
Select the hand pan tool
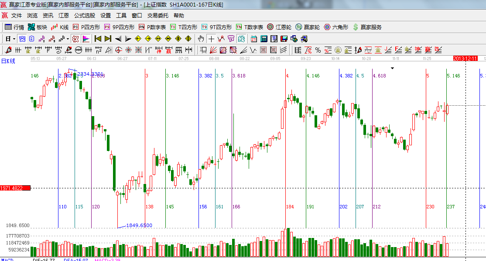pos(201,39)
